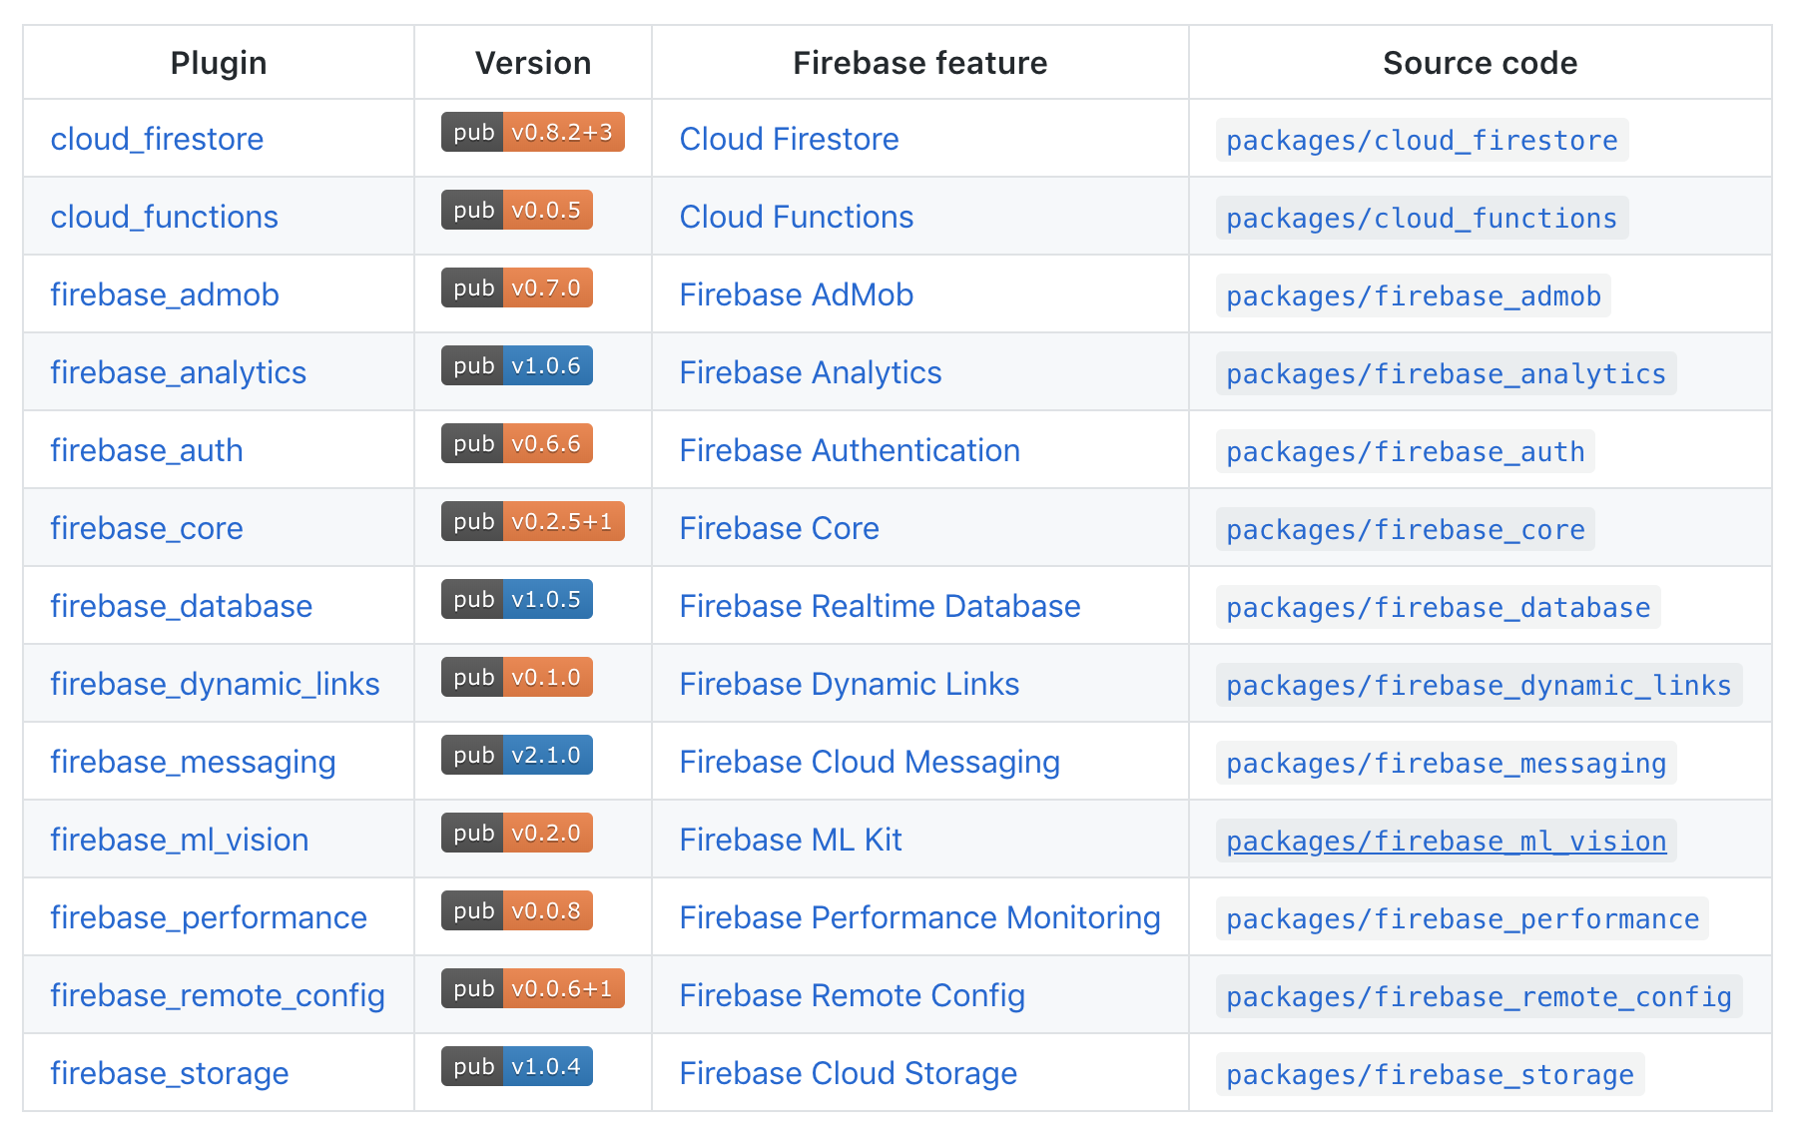Follow the Firebase Realtime Database link
The width and height of the screenshot is (1801, 1144).
pos(880,606)
